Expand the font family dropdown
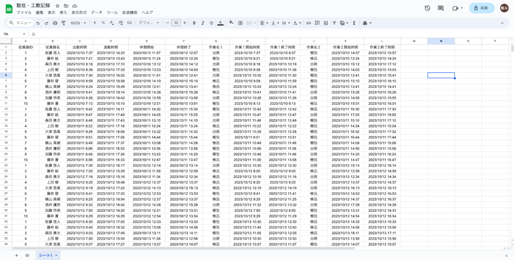Viewport: 514px width, 260px height. click(x=149, y=23)
